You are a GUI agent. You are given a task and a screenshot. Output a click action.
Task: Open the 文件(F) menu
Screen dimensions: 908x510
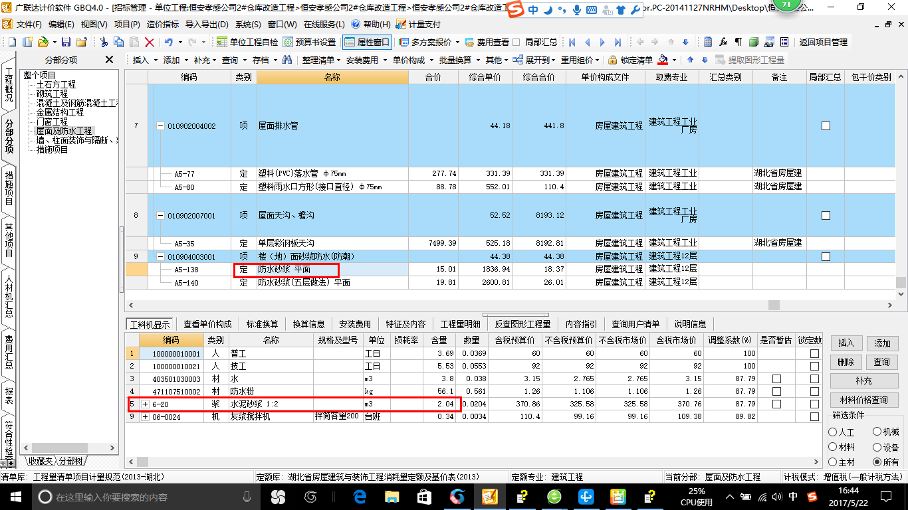click(29, 25)
